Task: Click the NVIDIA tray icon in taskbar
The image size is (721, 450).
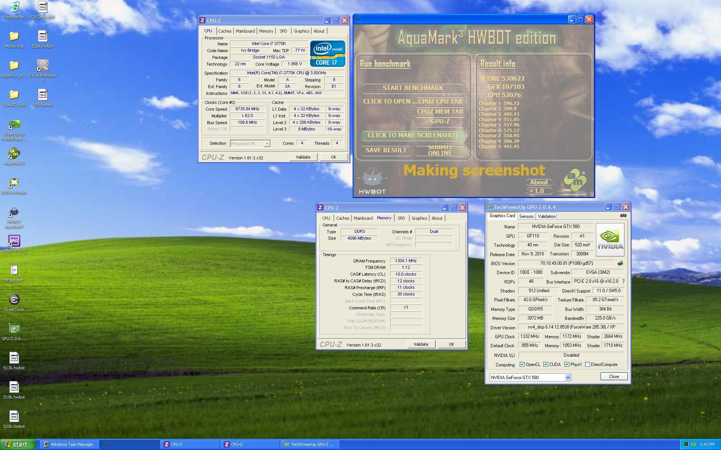Action: point(694,444)
